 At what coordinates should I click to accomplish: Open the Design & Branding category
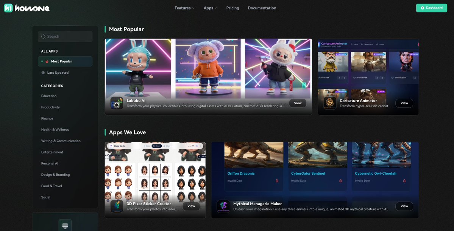point(55,175)
